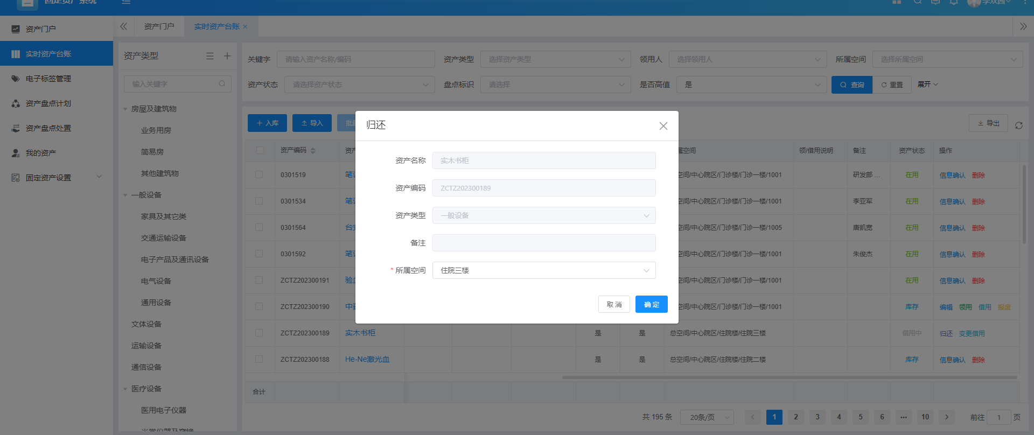Tick checkbox for asset ZCTZ202300188
Viewport: 1034px width, 435px height.
coord(259,359)
